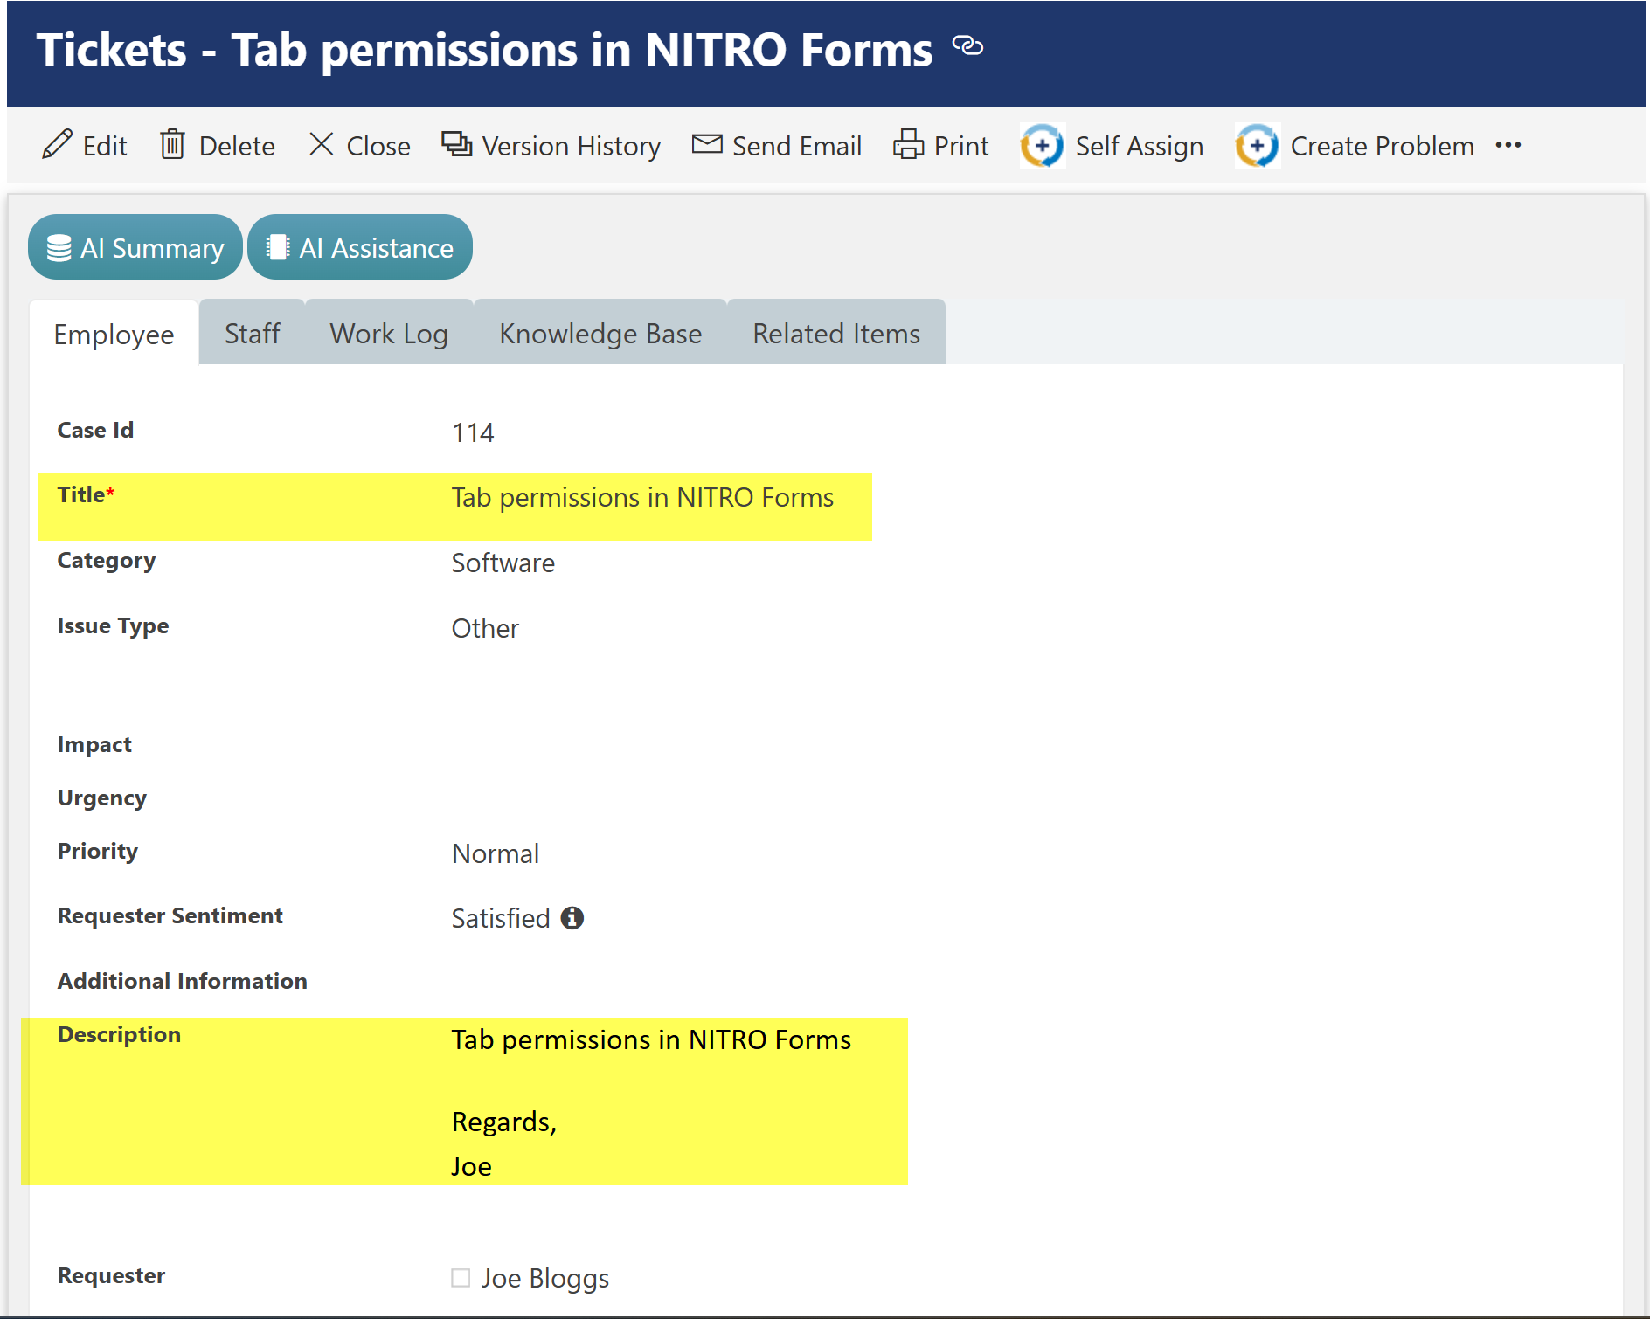Click the highlighted Description text
This screenshot has width=1650, height=1319.
point(651,1040)
